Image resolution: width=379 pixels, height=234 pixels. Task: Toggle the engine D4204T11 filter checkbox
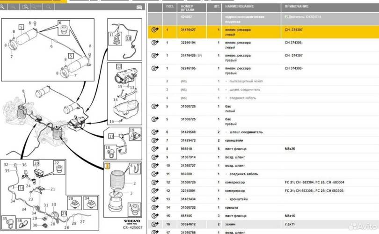pos(286,17)
